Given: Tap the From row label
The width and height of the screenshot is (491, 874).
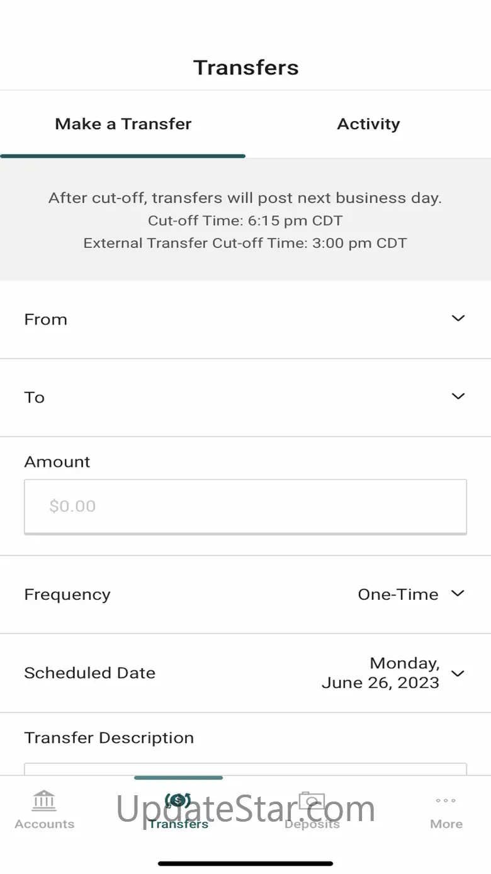Looking at the screenshot, I should click(45, 319).
